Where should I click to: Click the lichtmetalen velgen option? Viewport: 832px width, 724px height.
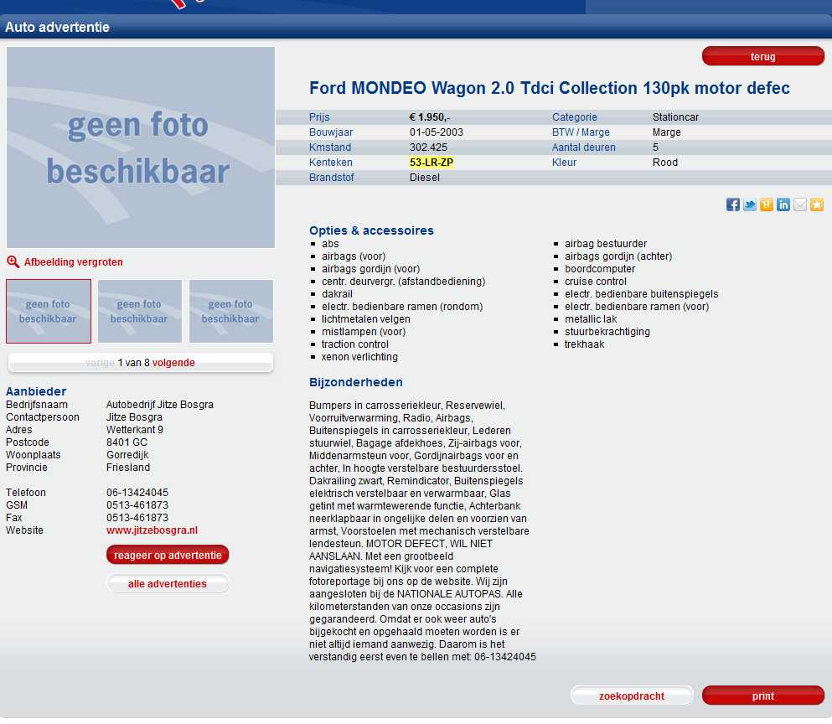(365, 319)
